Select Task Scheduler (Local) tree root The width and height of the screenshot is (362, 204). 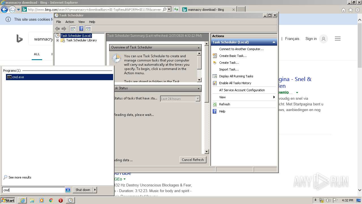pos(76,36)
